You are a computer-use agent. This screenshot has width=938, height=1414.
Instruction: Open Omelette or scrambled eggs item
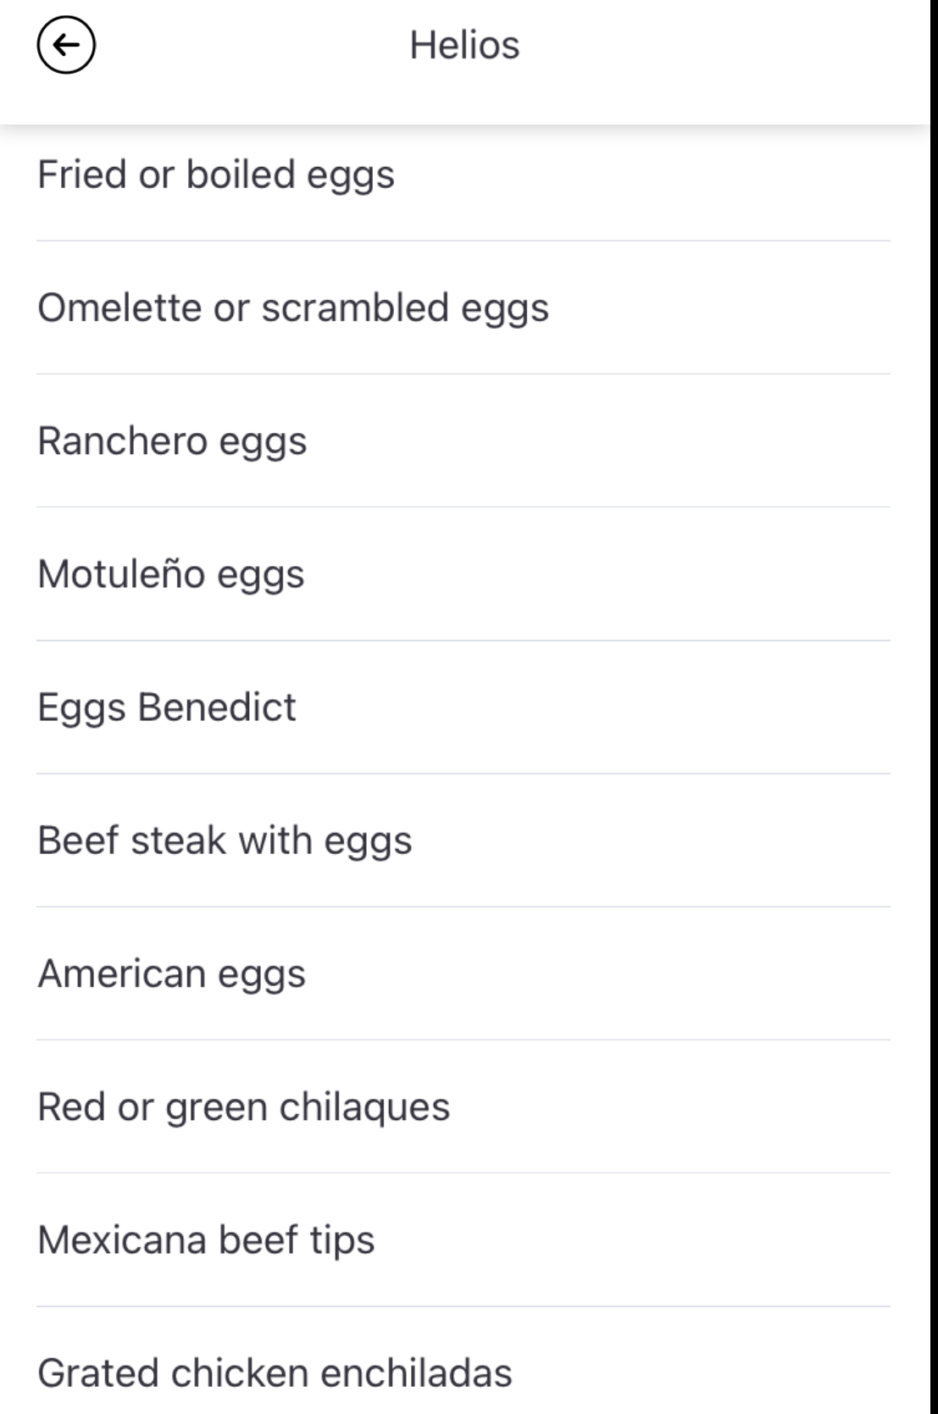(293, 308)
